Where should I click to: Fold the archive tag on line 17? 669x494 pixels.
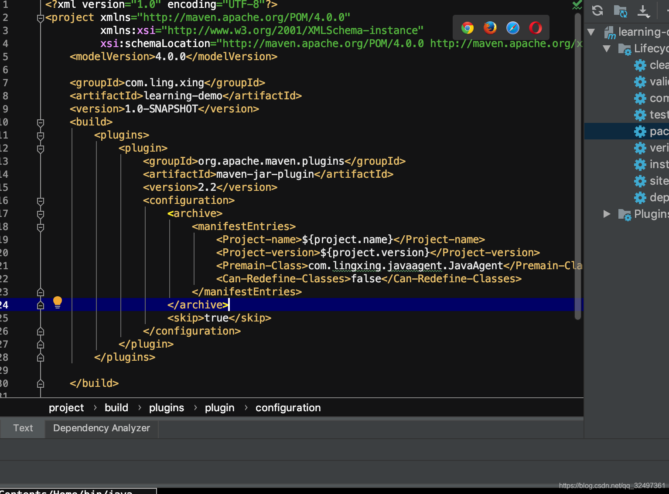(x=41, y=214)
